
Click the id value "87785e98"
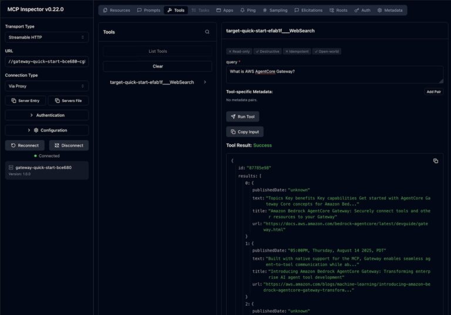259,168
